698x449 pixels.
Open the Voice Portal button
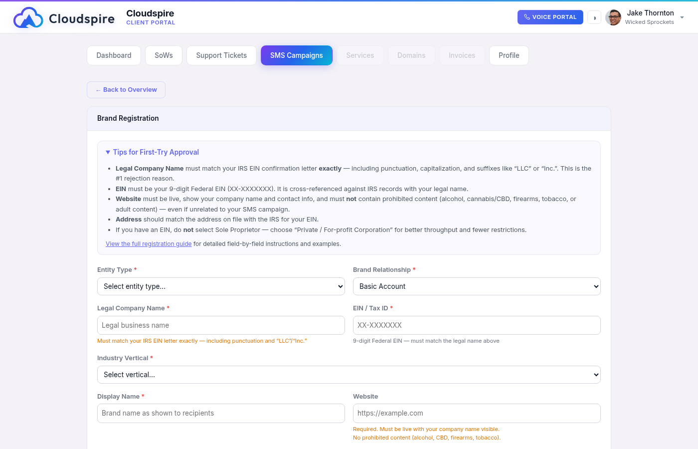pos(550,17)
